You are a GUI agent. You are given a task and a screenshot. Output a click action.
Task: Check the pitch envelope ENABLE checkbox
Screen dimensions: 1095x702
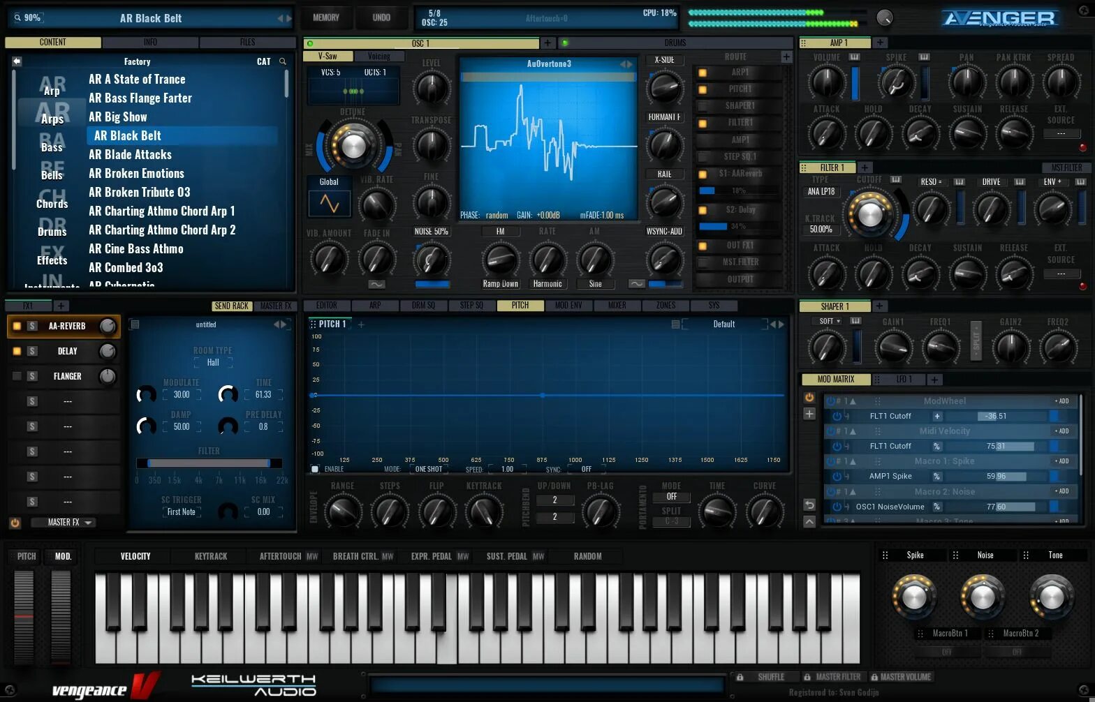tap(315, 469)
